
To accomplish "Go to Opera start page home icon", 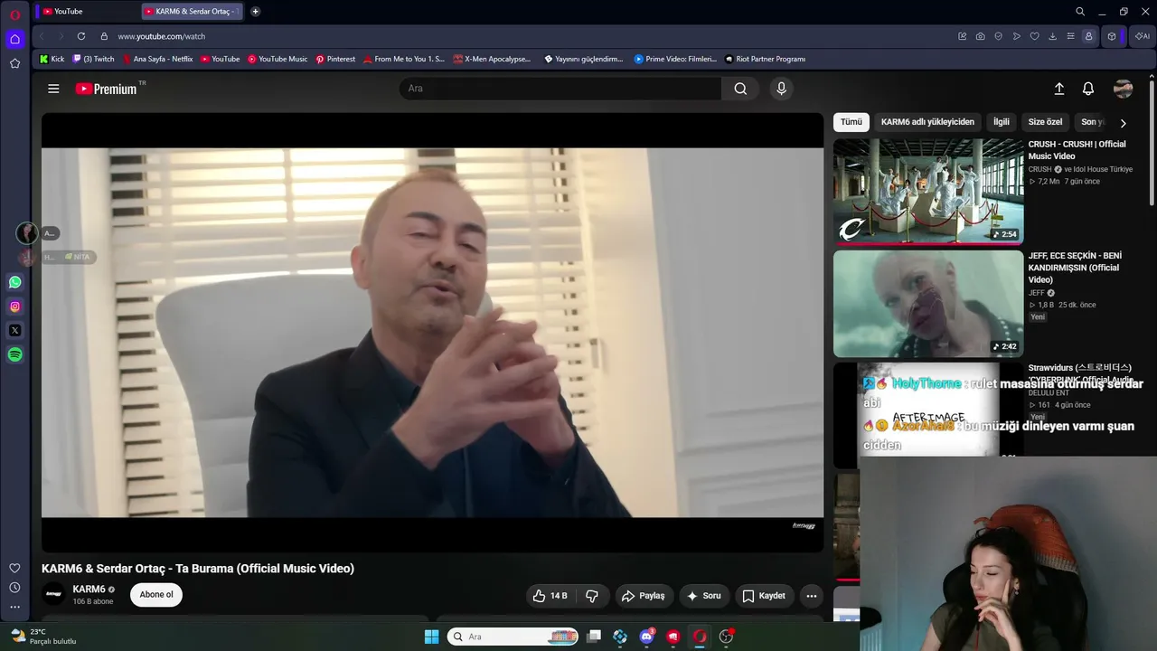I will click(x=14, y=39).
